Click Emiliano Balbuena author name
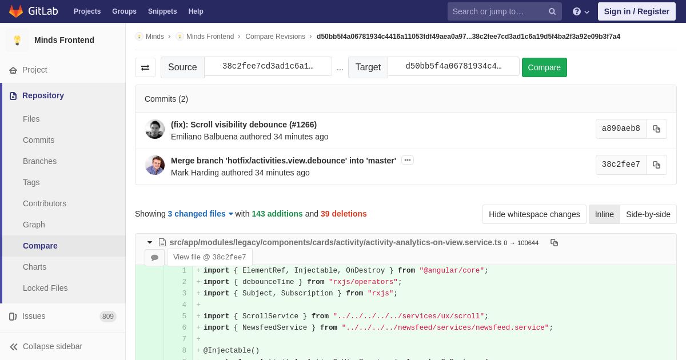 (x=204, y=137)
